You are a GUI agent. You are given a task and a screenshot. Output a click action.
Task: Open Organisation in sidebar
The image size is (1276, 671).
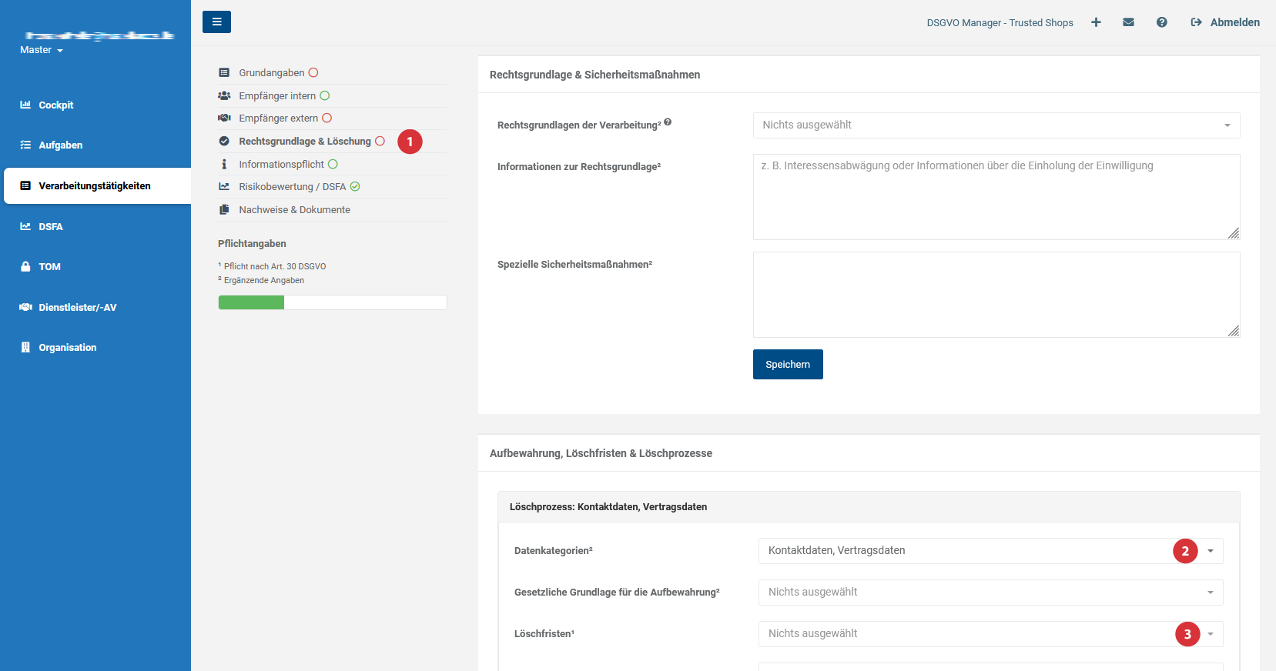pos(68,348)
